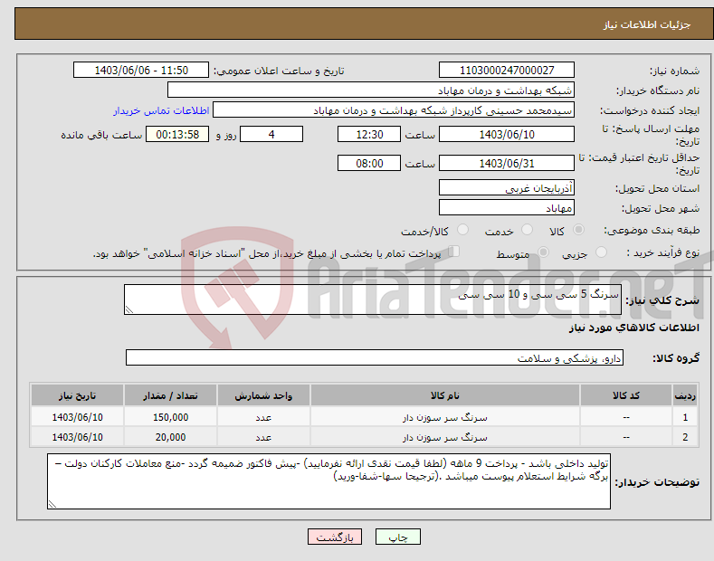This screenshot has width=714, height=561.
Task: Click the چاپ print button
Action: (398, 537)
